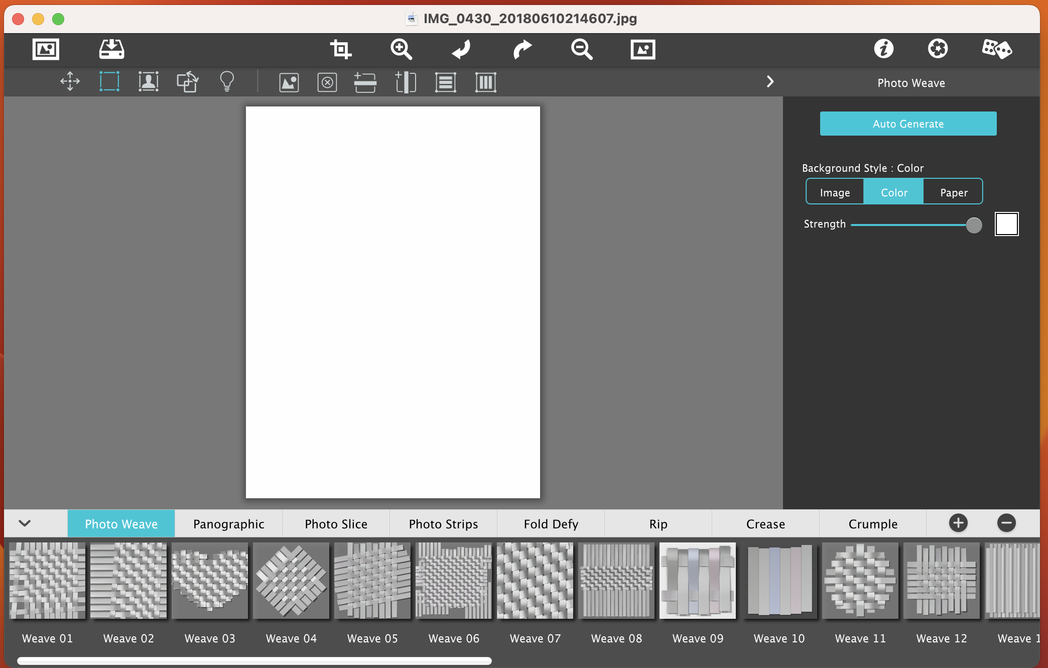Select the Color background style option

click(894, 192)
